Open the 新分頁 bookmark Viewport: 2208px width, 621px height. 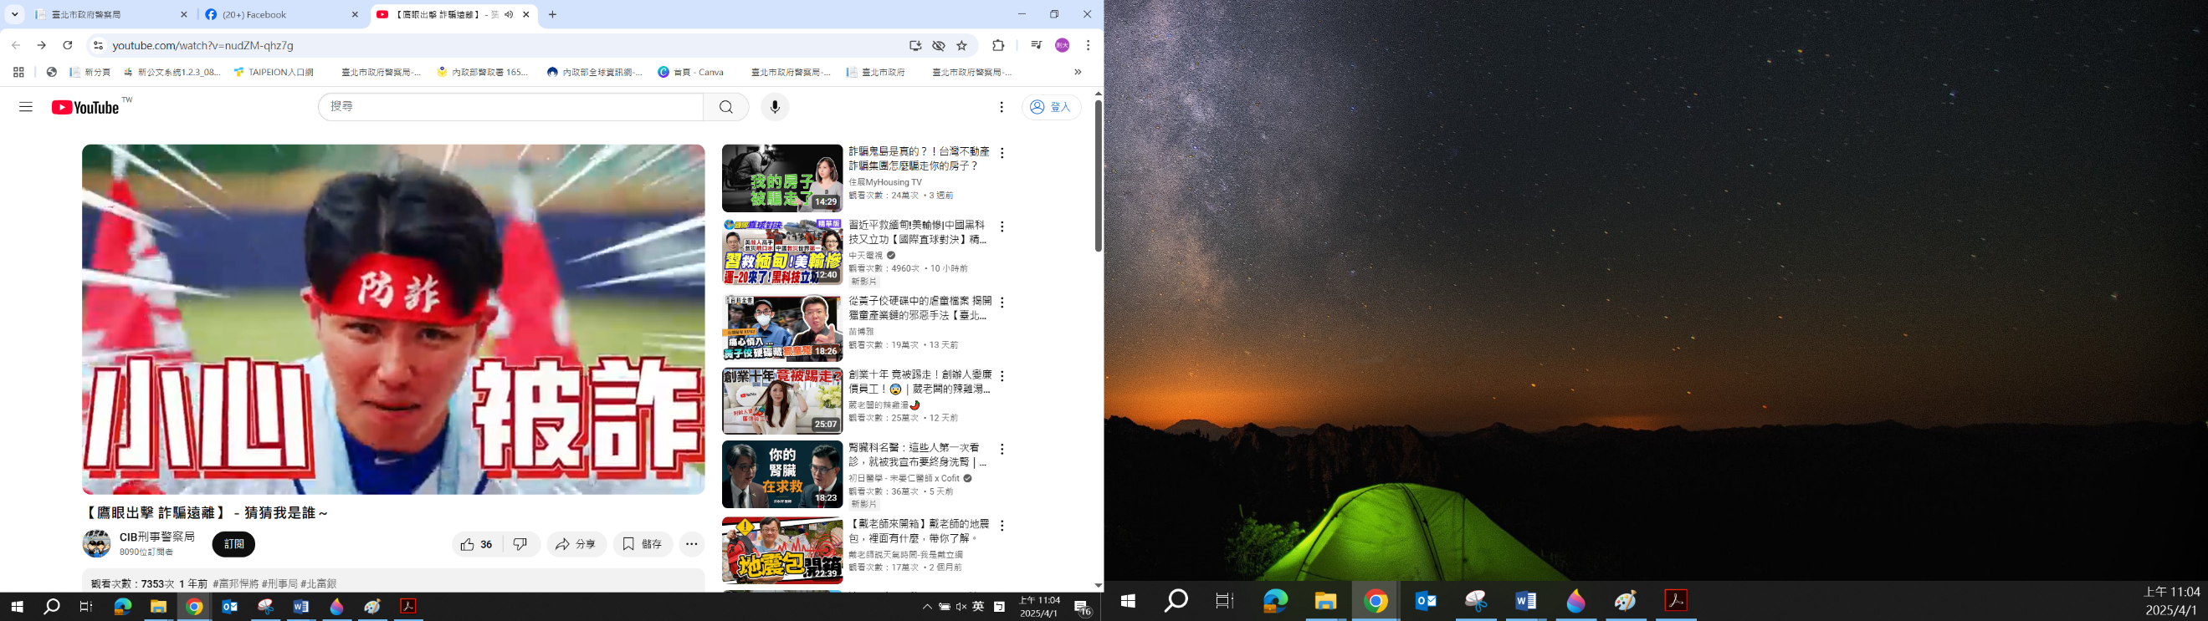[x=90, y=73]
